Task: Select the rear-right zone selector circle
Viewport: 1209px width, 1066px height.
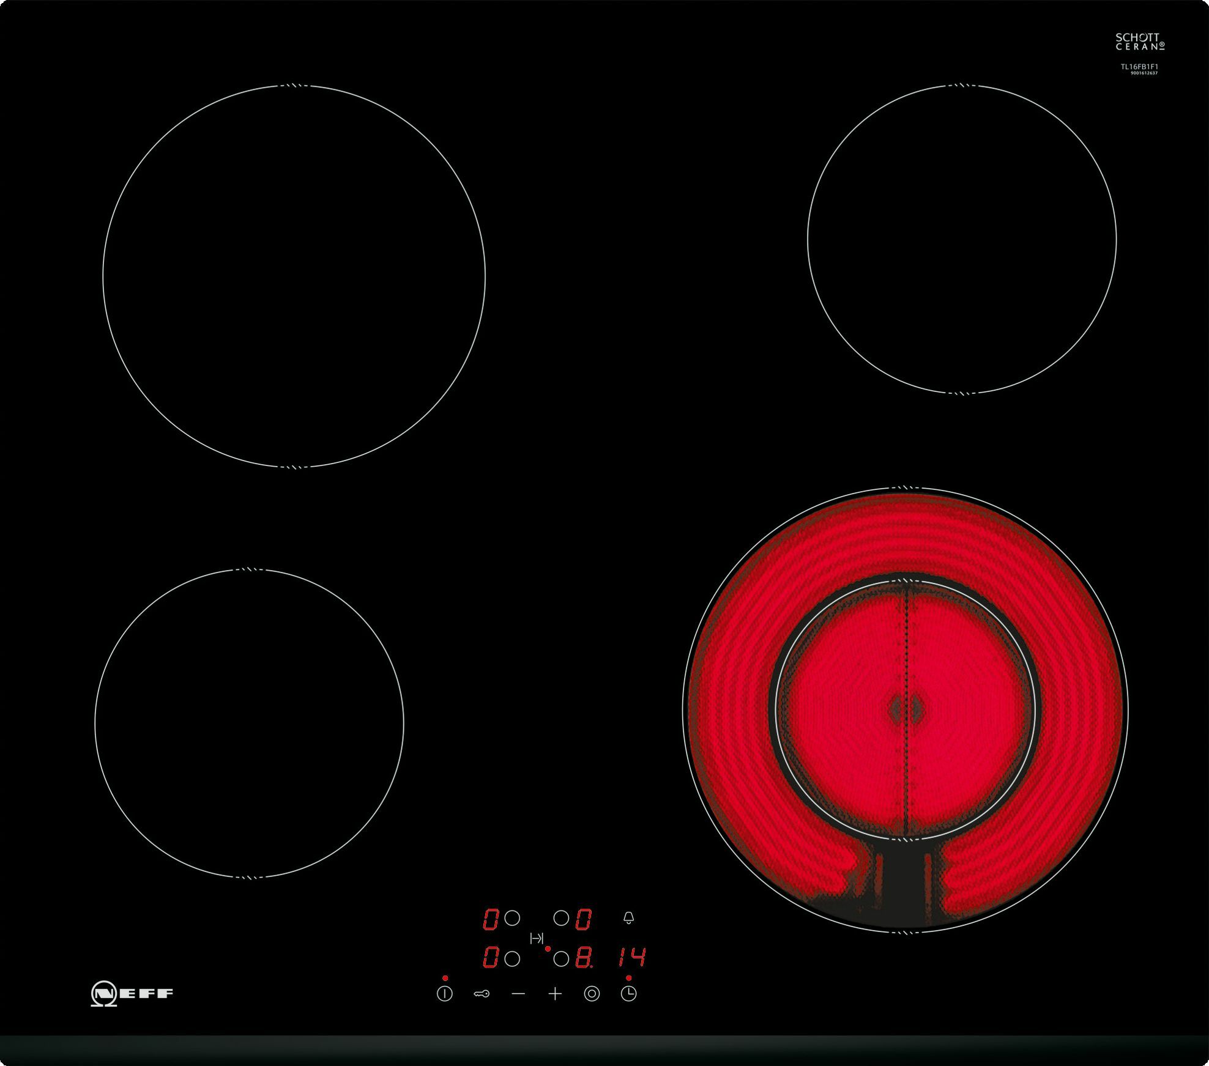Action: coord(561,918)
